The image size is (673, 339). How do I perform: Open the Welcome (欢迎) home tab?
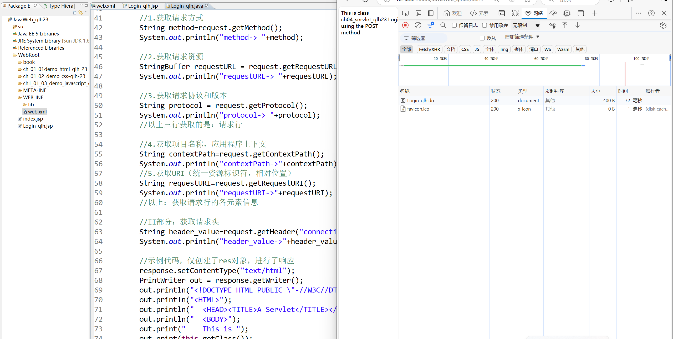click(x=452, y=13)
